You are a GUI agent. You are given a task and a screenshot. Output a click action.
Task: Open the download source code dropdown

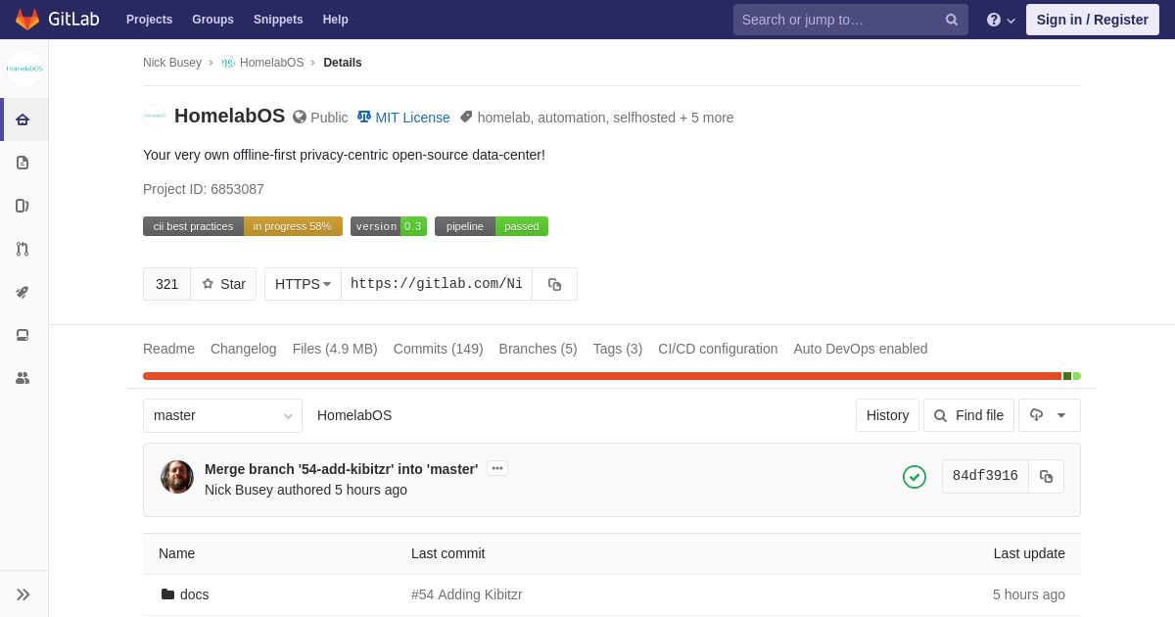pyautogui.click(x=1049, y=415)
